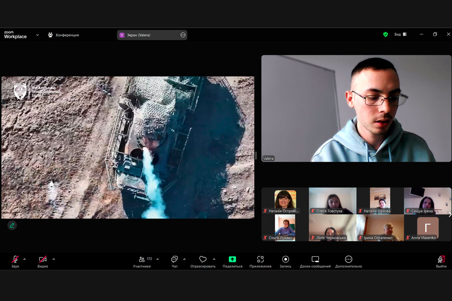Expand chat options arrow beside Чат
The image size is (452, 301).
pos(184,259)
